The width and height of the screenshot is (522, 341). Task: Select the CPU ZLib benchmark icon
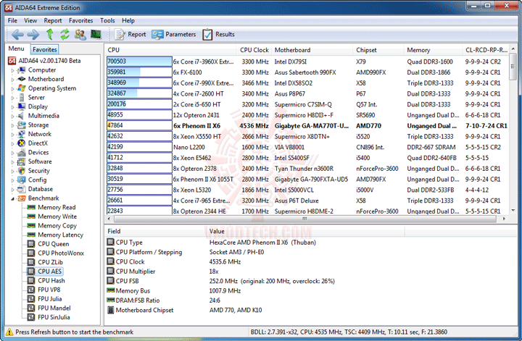[x=31, y=262]
